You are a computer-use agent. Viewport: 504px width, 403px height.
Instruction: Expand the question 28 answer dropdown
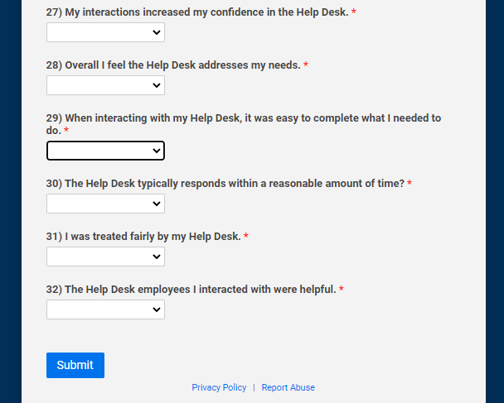105,85
